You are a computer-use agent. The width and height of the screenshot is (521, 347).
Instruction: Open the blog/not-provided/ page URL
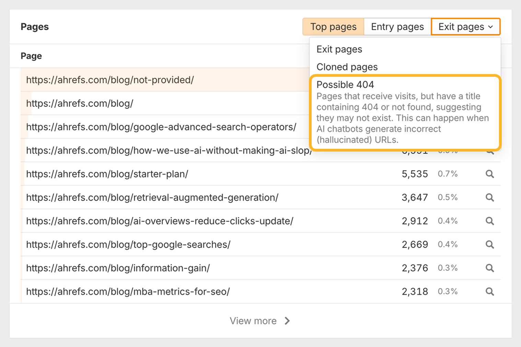[x=110, y=80]
